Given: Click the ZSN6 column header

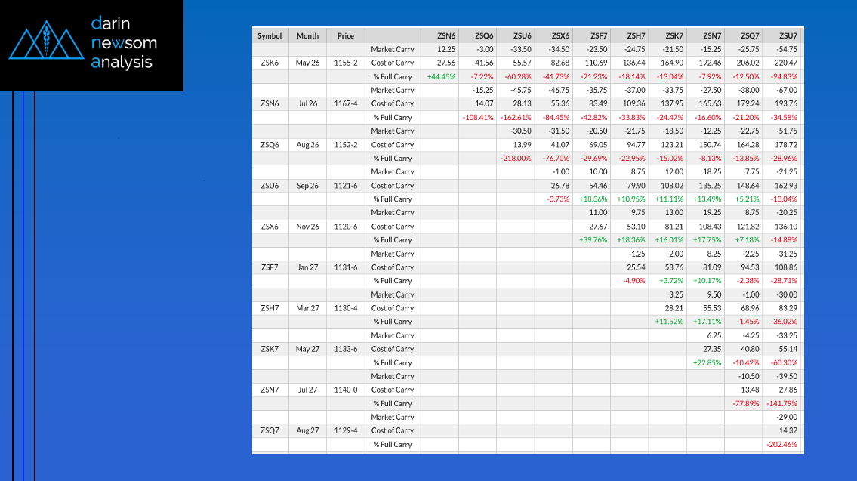Looking at the screenshot, I should (x=446, y=35).
